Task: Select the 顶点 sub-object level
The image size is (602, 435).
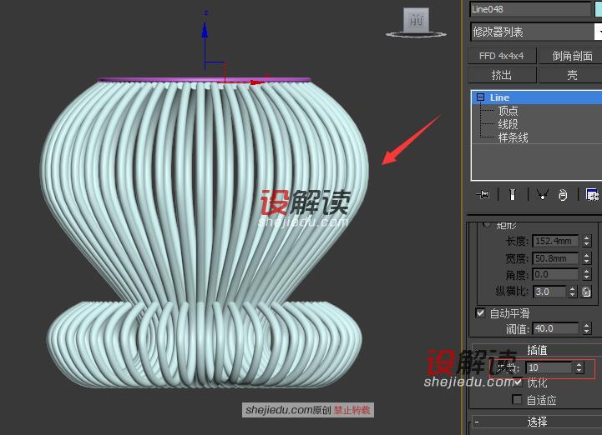Action: [508, 111]
